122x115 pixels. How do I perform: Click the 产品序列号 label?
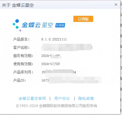pos(23,72)
